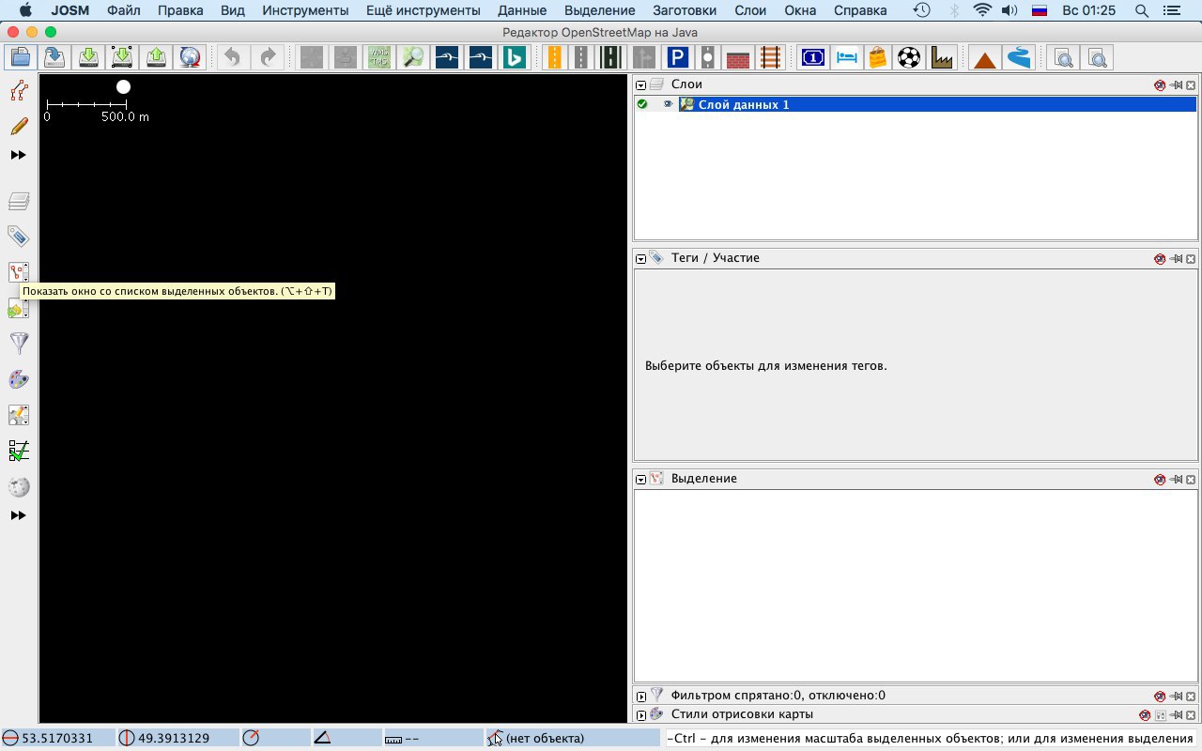Click upload data icon with up arrow
Image resolution: width=1202 pixels, height=751 pixels.
point(157,57)
